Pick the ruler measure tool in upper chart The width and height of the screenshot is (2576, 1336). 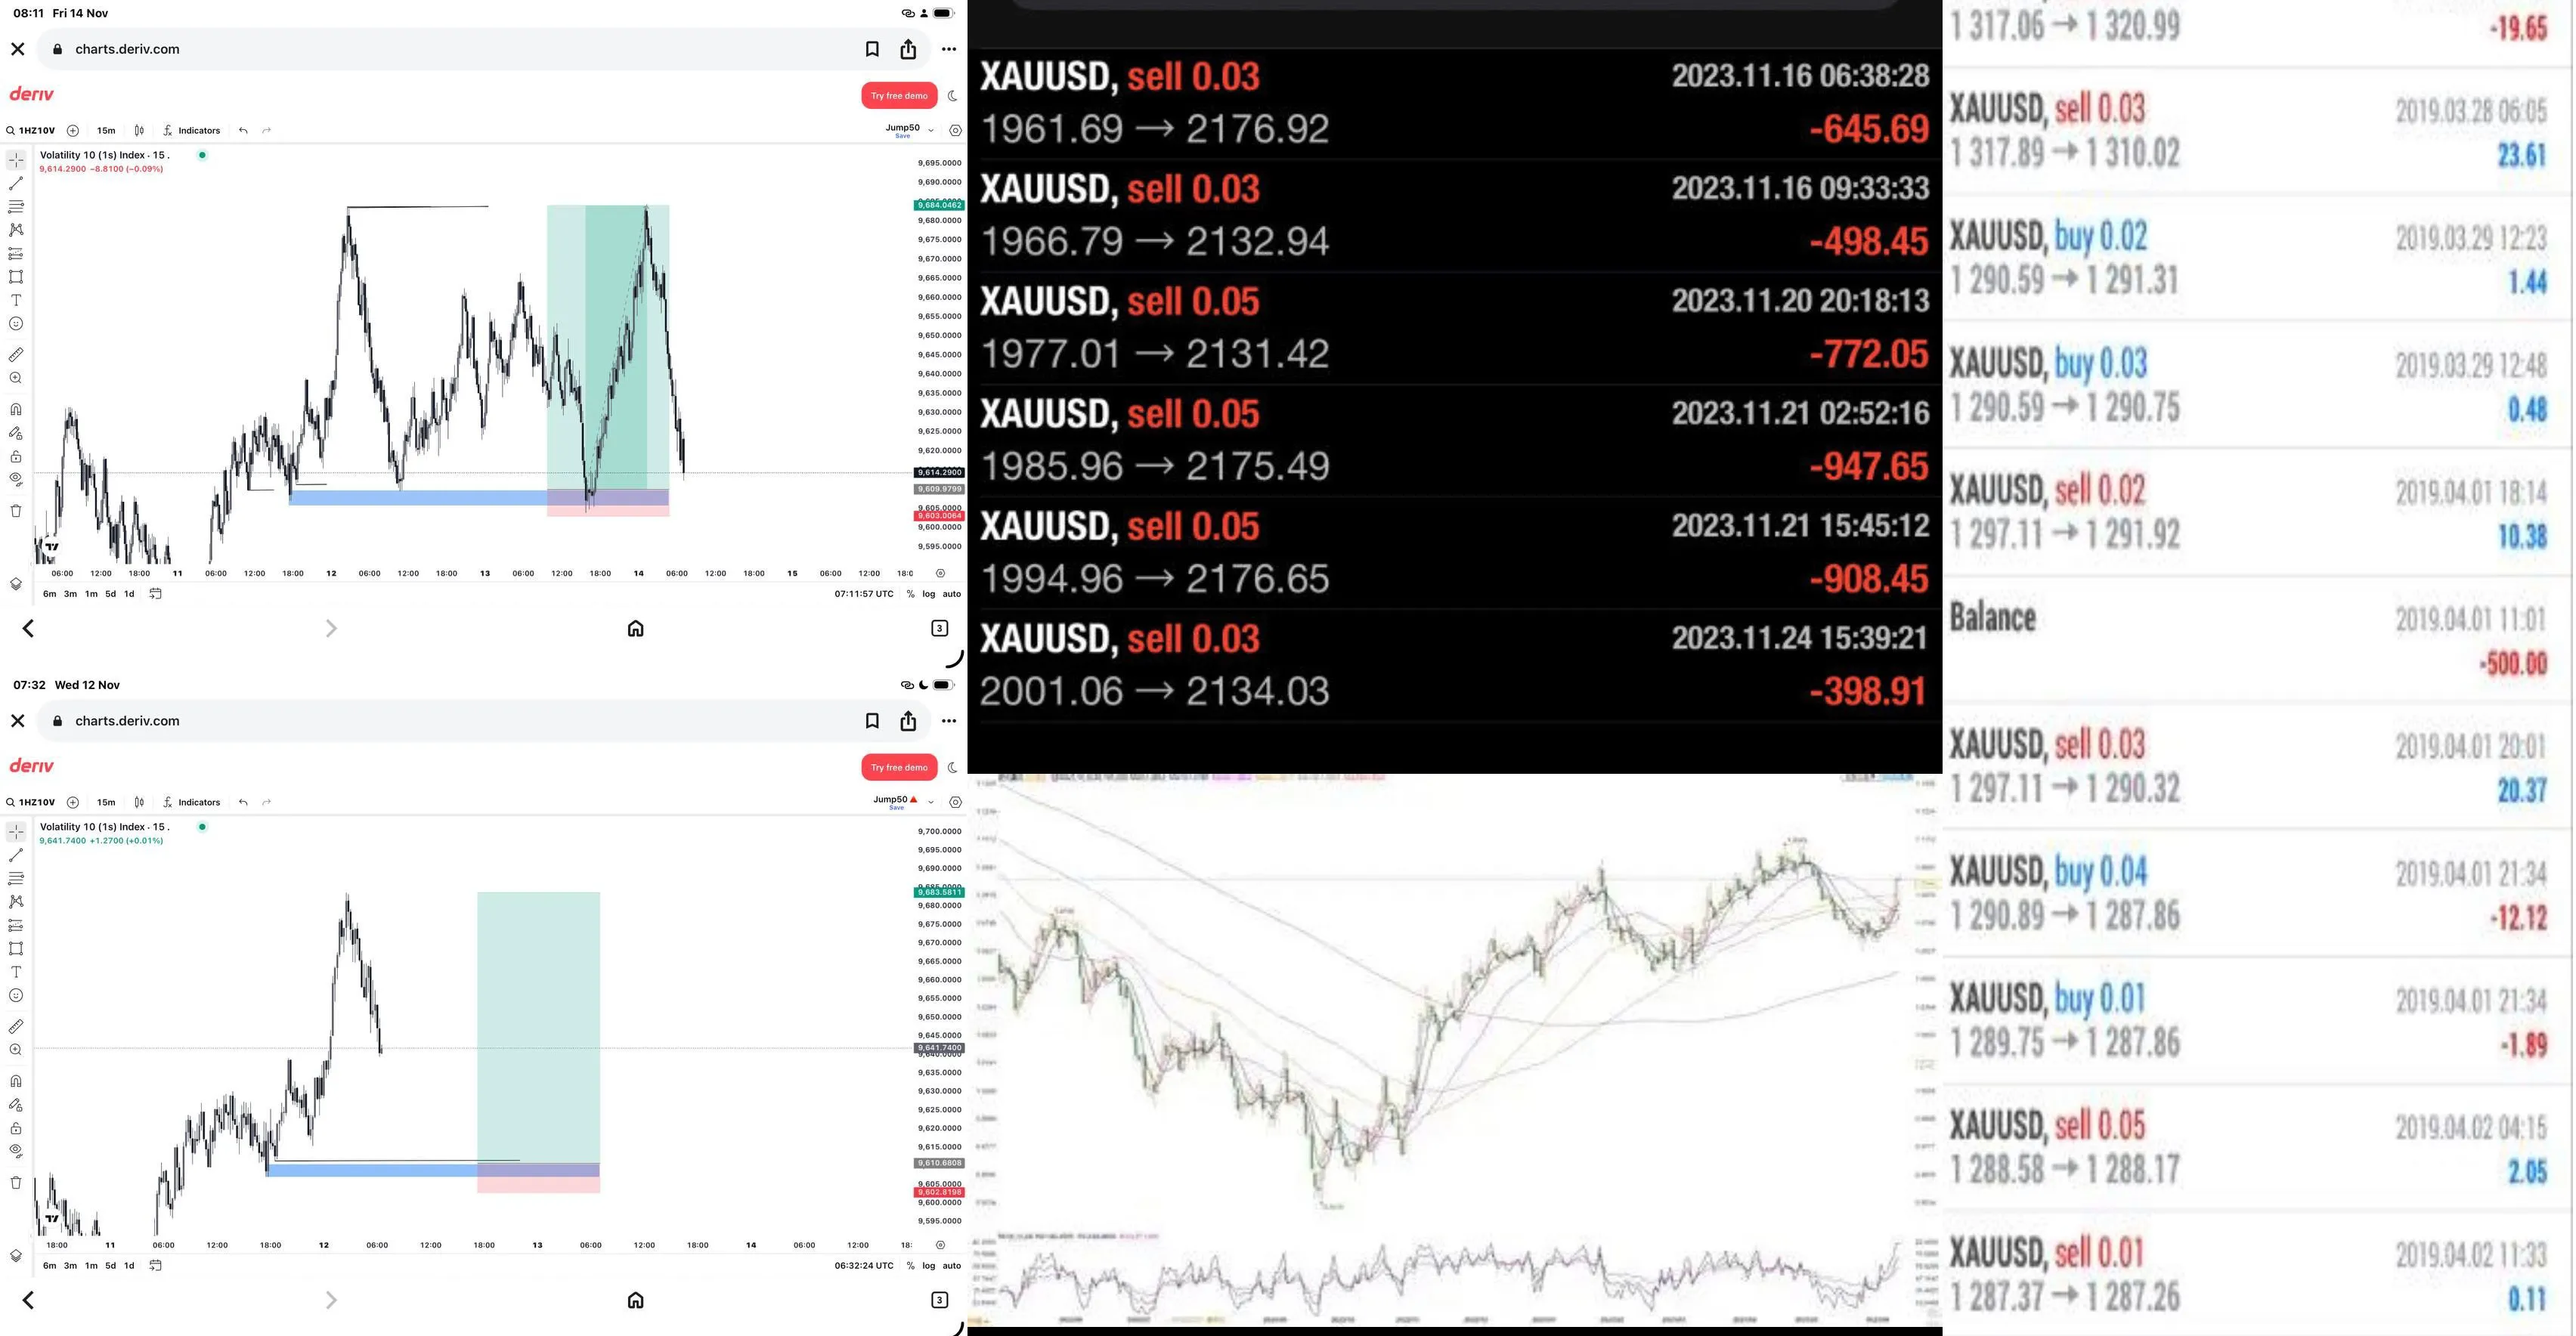[x=16, y=355]
